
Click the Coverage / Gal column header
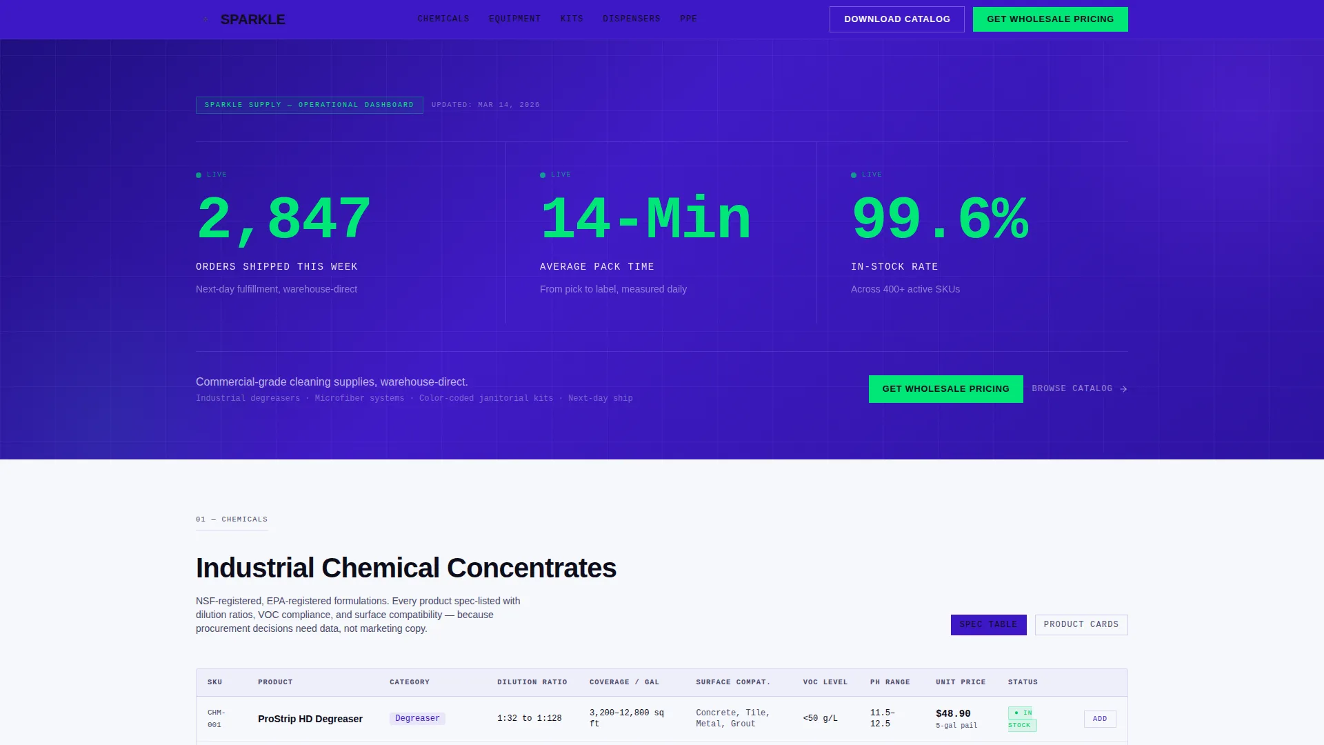pyautogui.click(x=625, y=682)
